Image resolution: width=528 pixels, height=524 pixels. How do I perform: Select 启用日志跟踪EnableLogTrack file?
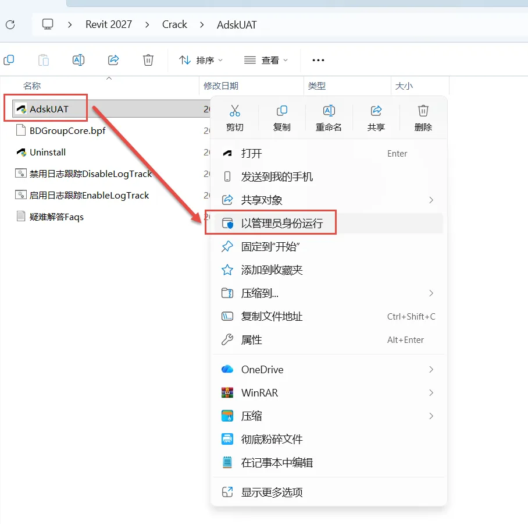pos(89,195)
